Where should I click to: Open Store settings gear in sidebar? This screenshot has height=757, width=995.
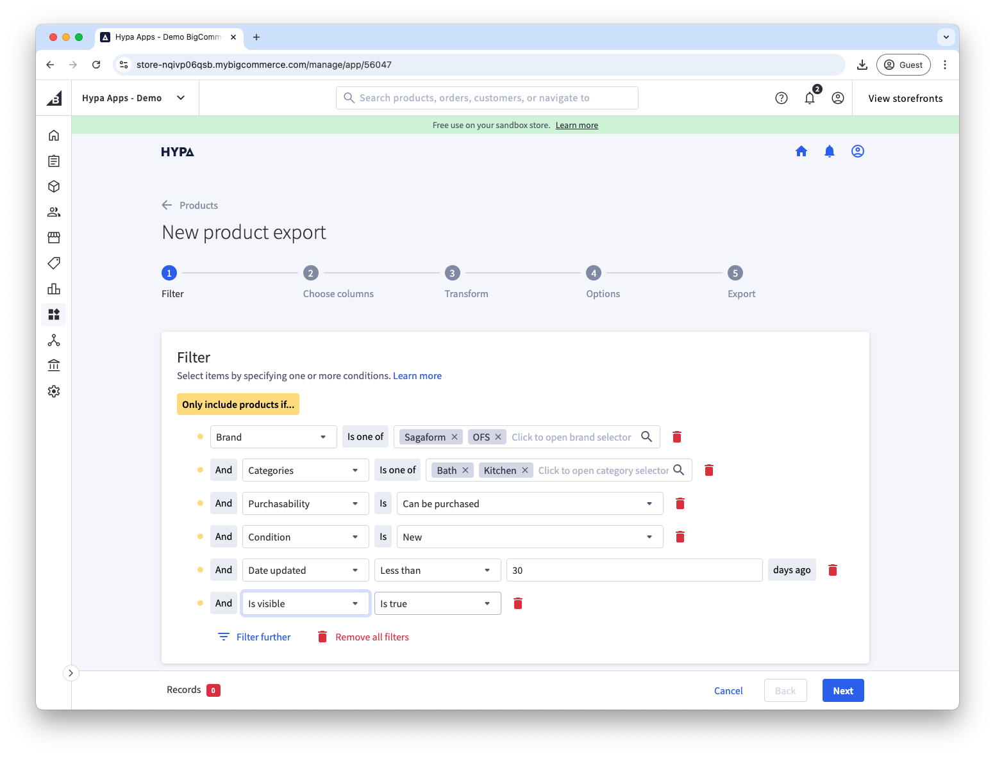click(x=54, y=391)
